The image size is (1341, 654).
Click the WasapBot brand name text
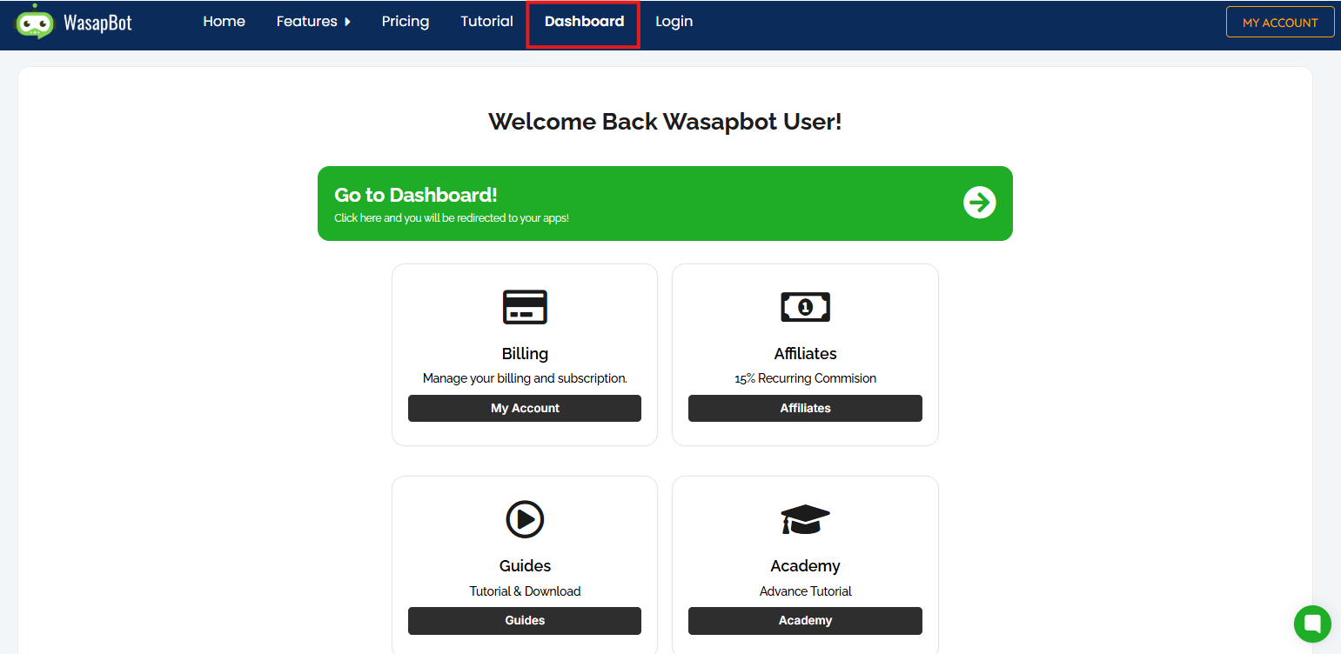pyautogui.click(x=97, y=23)
